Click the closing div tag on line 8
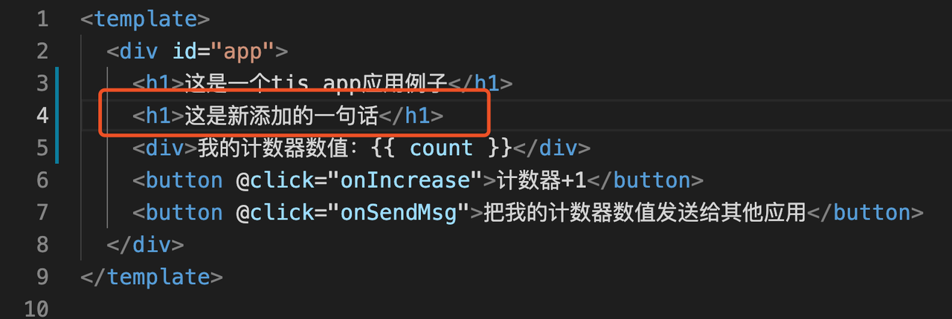 145,245
